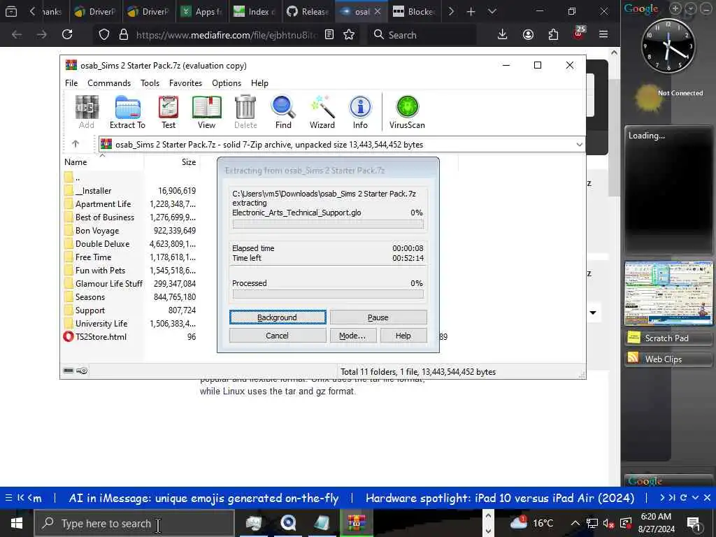Viewport: 716px width, 537px height.
Task: Click the Web Clips feed icon
Action: pos(633,358)
